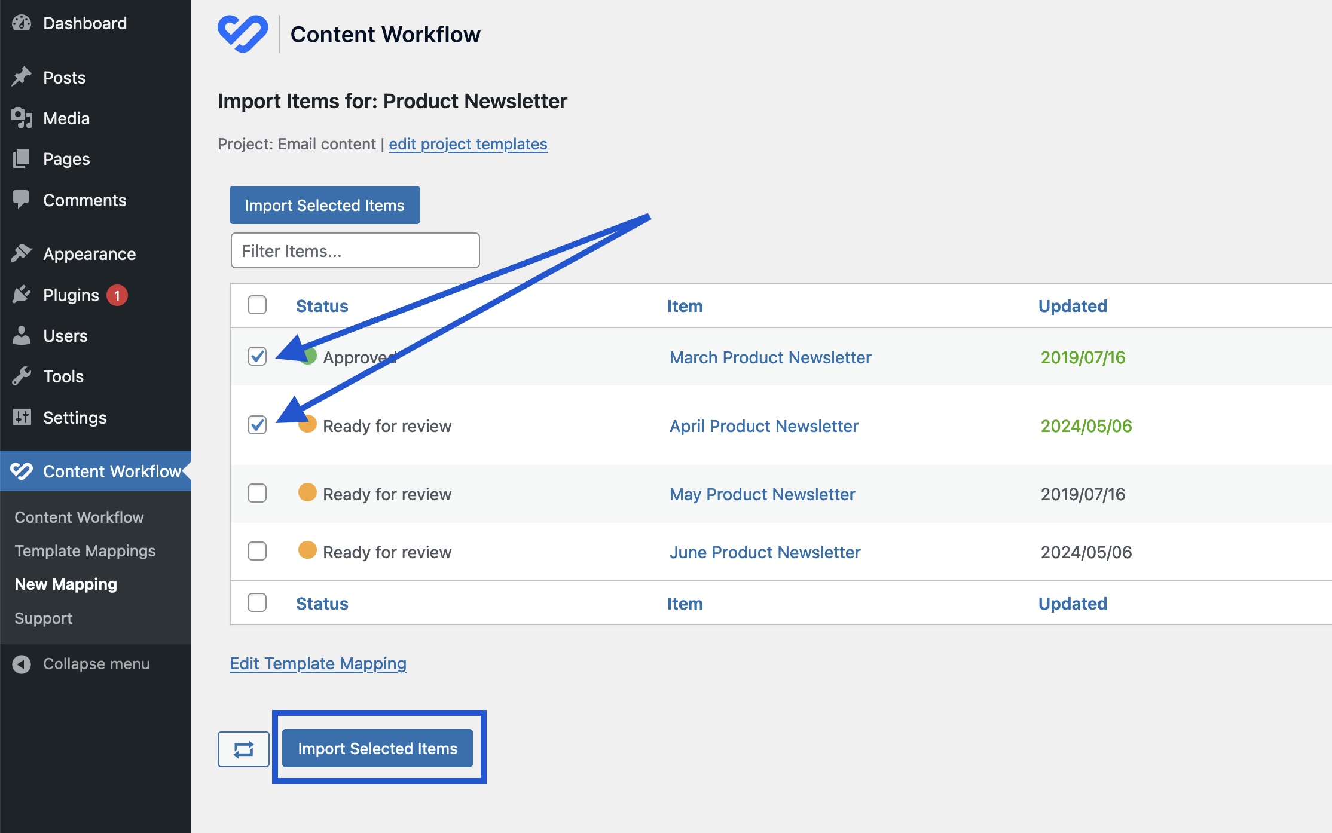Click the Posts pin icon
Image resolution: width=1332 pixels, height=833 pixels.
click(x=21, y=76)
